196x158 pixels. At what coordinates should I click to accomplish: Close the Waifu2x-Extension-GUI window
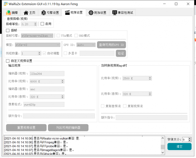(x=188, y=4)
